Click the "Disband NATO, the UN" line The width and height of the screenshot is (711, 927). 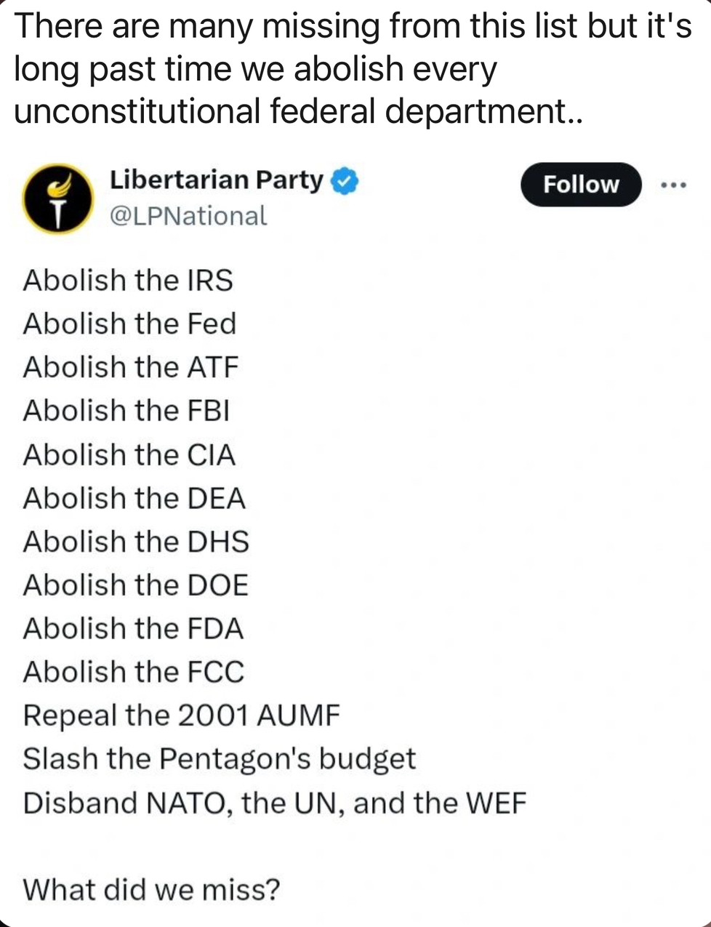tap(274, 803)
